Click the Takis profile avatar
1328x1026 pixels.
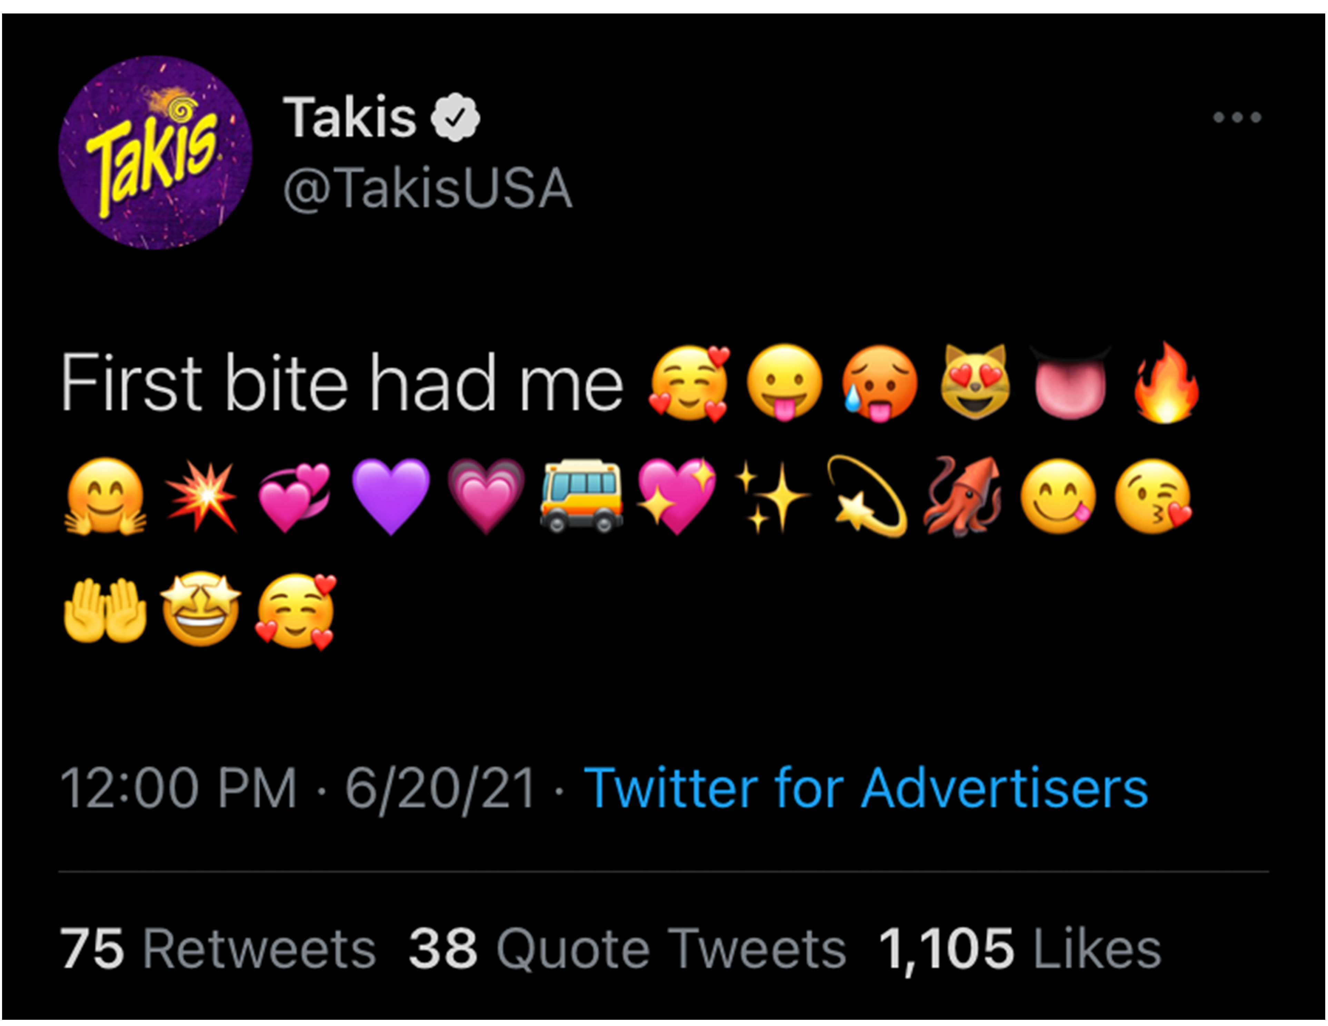(x=155, y=152)
